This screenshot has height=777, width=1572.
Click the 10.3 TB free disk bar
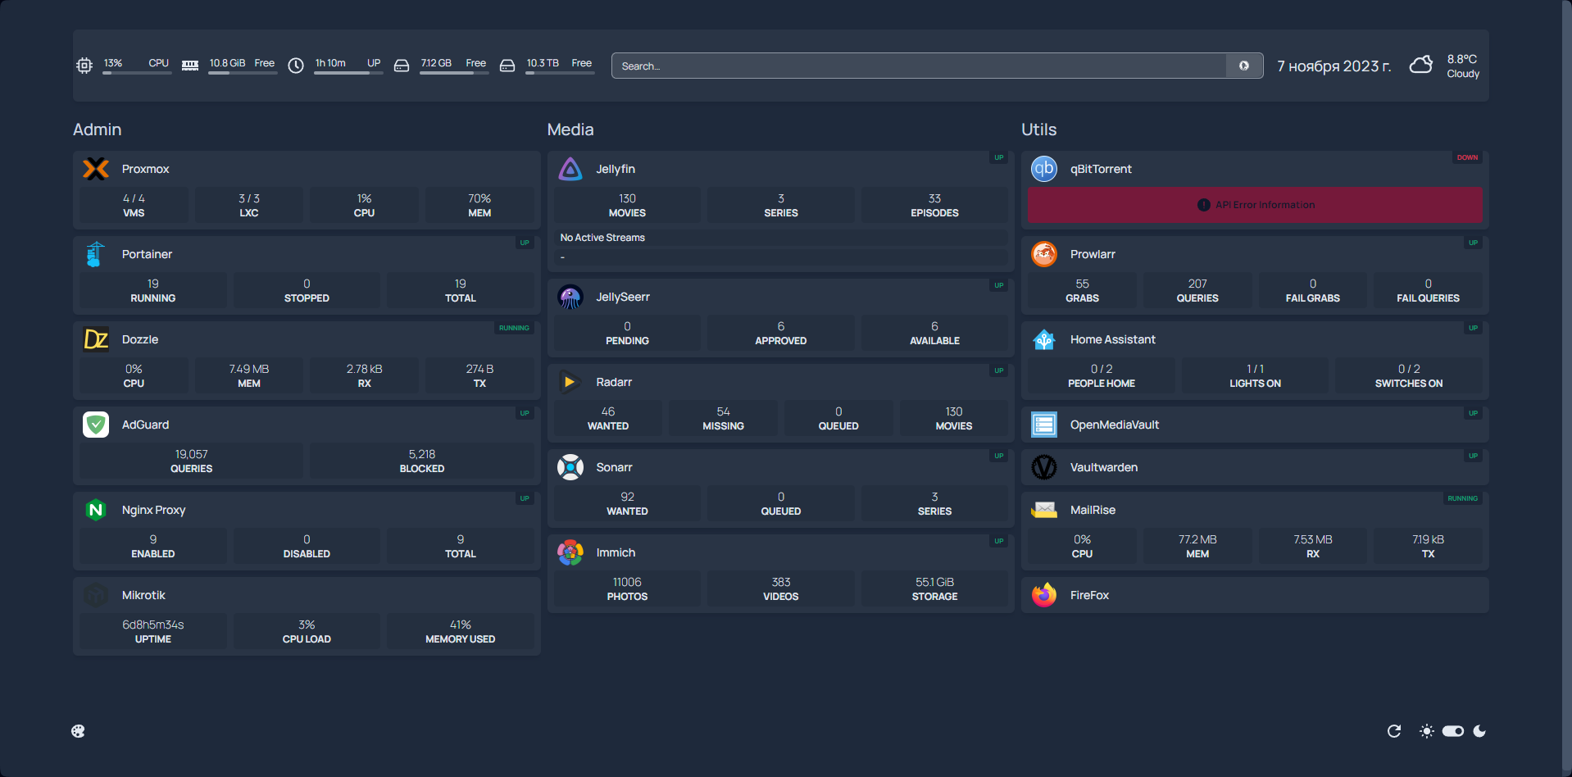tap(560, 73)
